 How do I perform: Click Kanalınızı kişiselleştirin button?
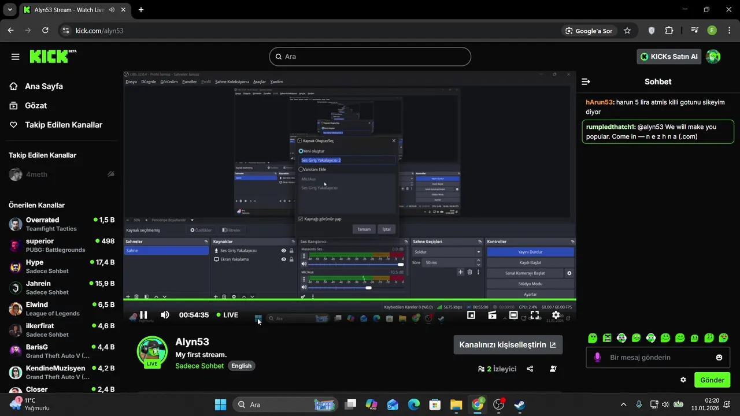tap(508, 345)
